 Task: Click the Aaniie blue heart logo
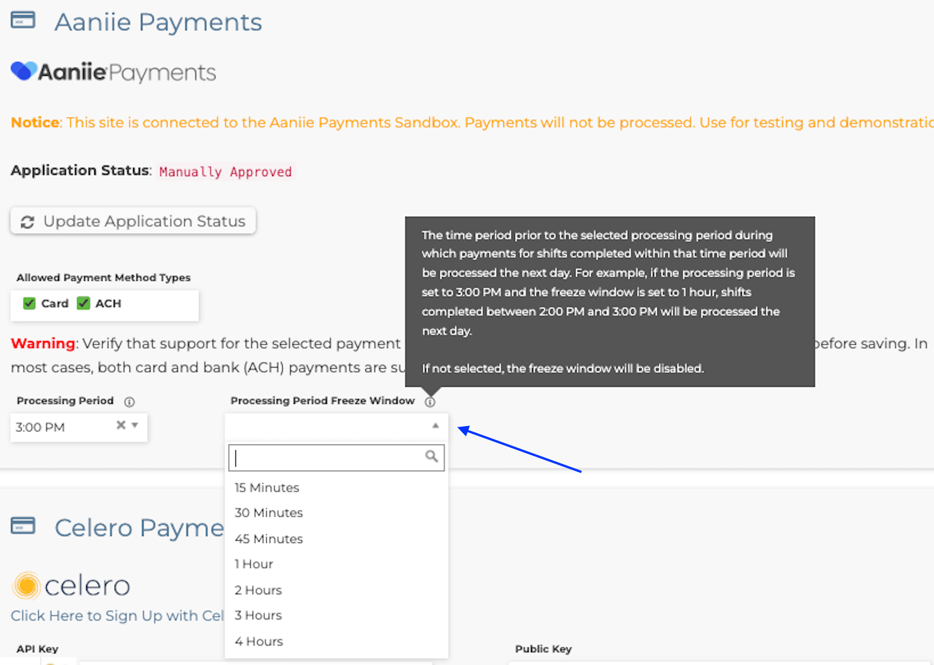pyautogui.click(x=24, y=71)
